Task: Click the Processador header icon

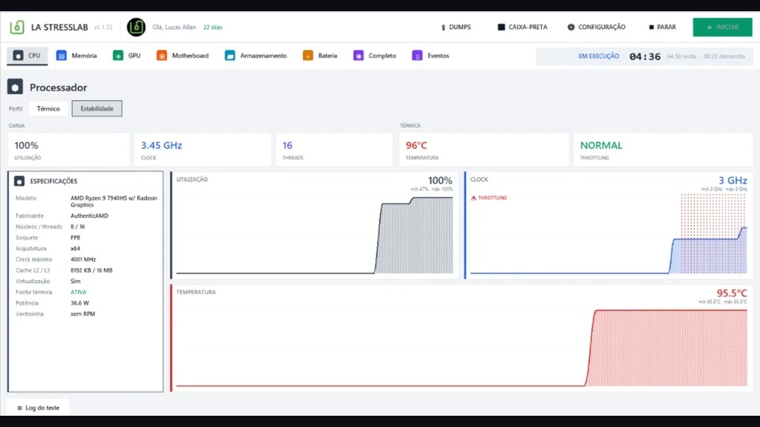Action: click(15, 87)
